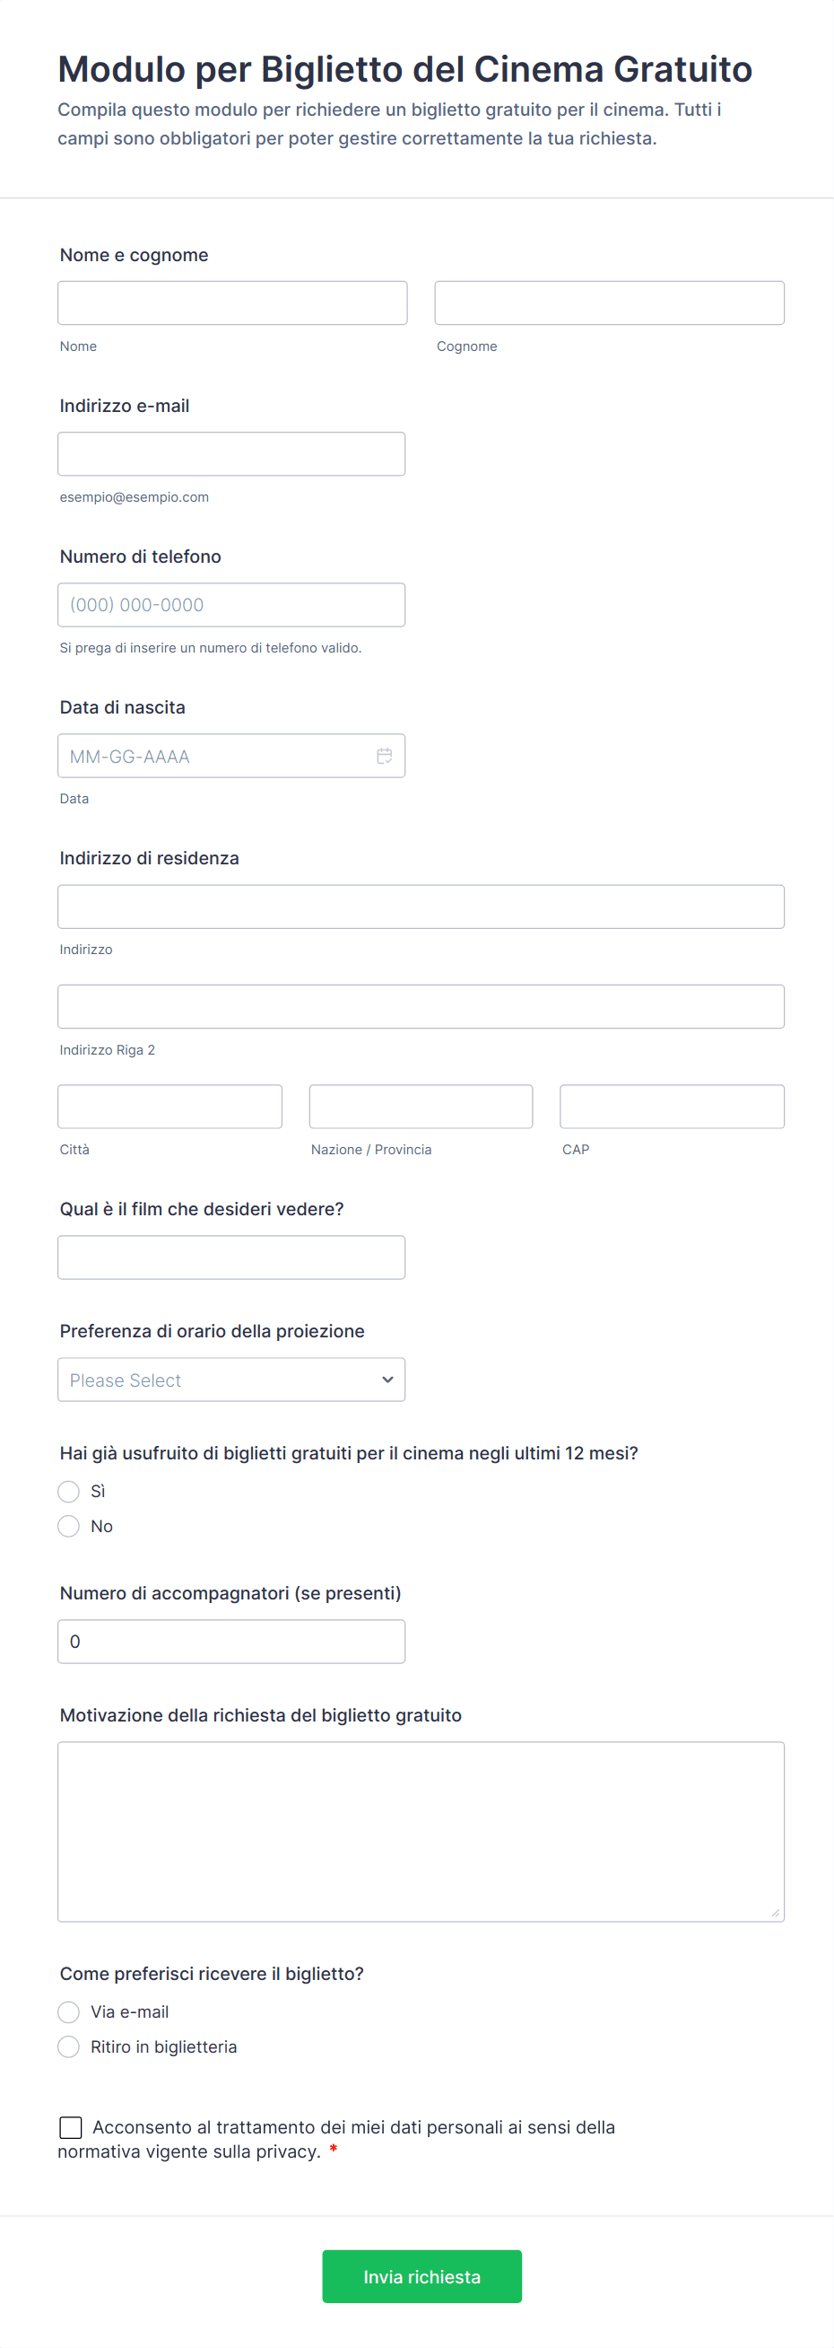Viewport: 834px width, 2348px height.
Task: Click the first Indirizzo address line
Action: pyautogui.click(x=421, y=907)
